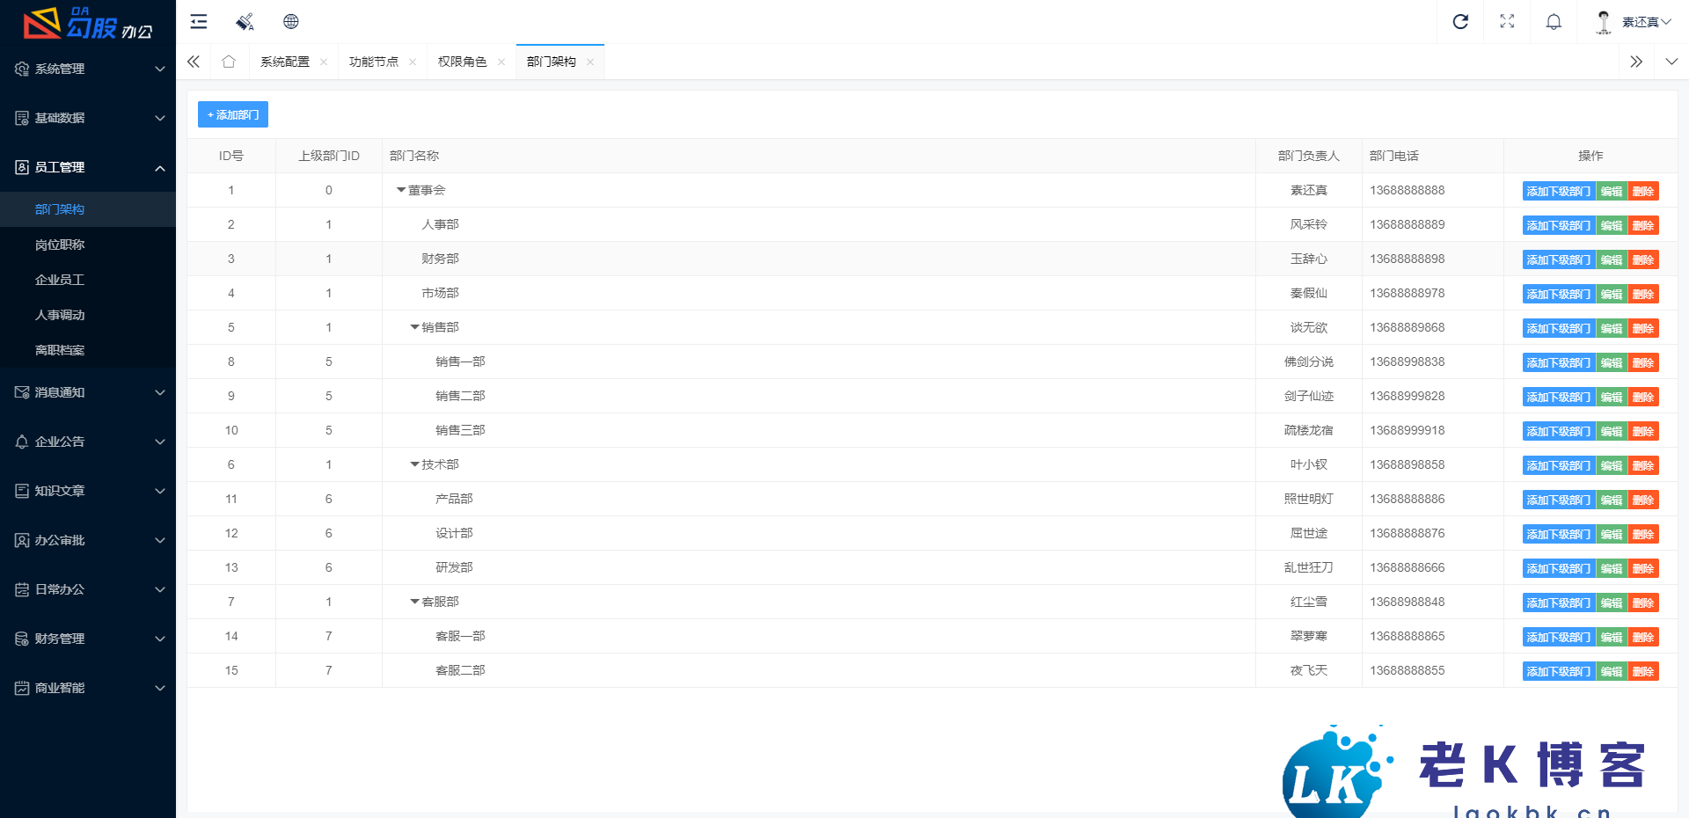The image size is (1689, 818).
Task: Switch to the 权限角色 tab
Action: 462,62
